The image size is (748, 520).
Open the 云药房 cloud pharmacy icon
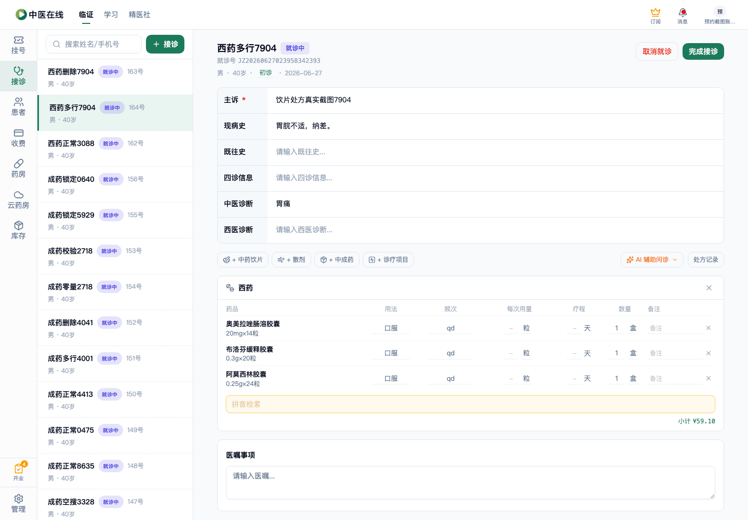pyautogui.click(x=18, y=200)
